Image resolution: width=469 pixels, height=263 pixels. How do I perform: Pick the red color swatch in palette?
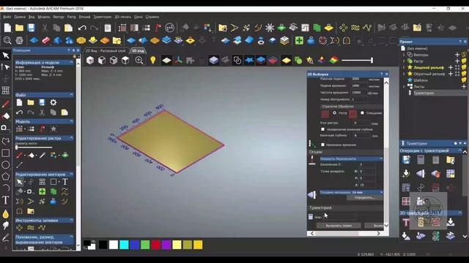tap(155, 245)
